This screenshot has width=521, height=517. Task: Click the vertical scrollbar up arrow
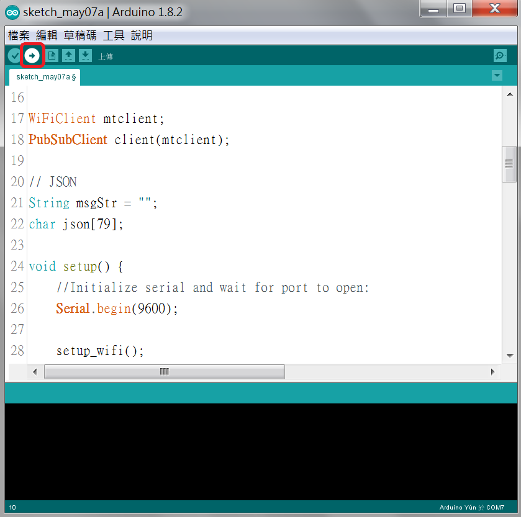(510, 95)
